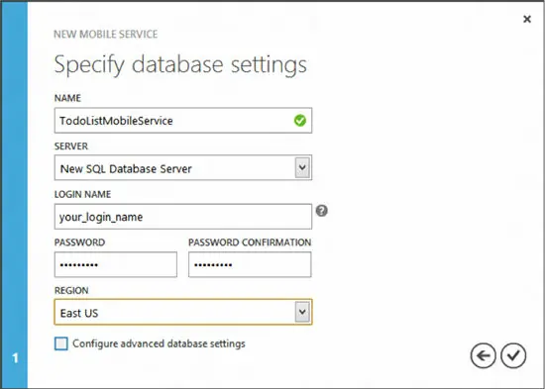Click the 'SERVER' label
Screen dimensions: 545x389
(x=71, y=146)
